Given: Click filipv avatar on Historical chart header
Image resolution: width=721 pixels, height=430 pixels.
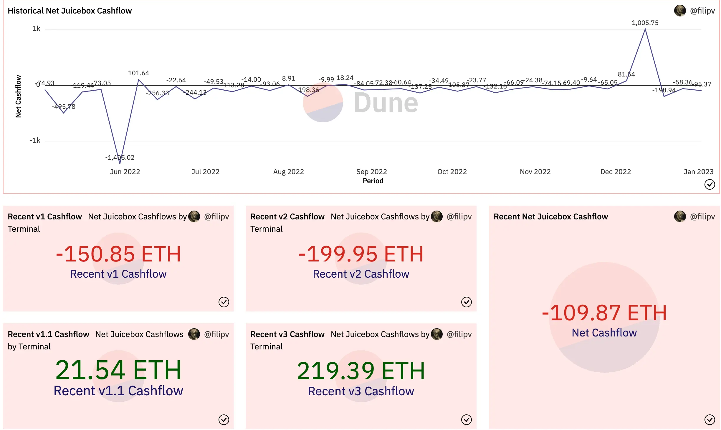Looking at the screenshot, I should 680,11.
